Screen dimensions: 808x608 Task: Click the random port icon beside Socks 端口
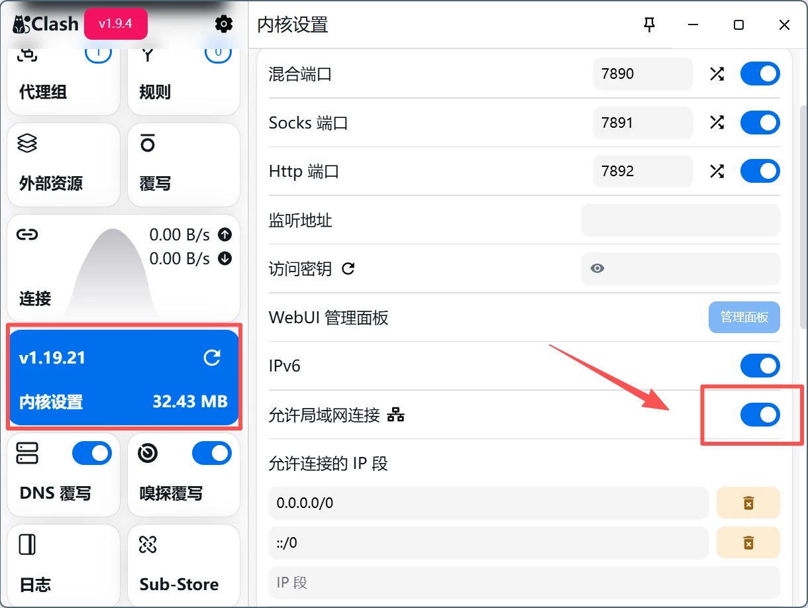point(717,123)
